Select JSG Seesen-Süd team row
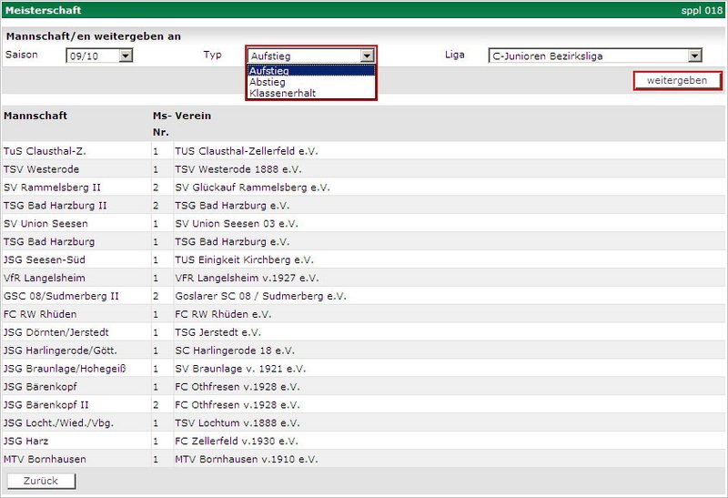 coord(44,260)
